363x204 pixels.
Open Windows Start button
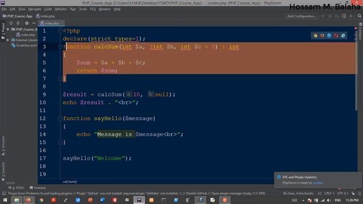coord(5,200)
